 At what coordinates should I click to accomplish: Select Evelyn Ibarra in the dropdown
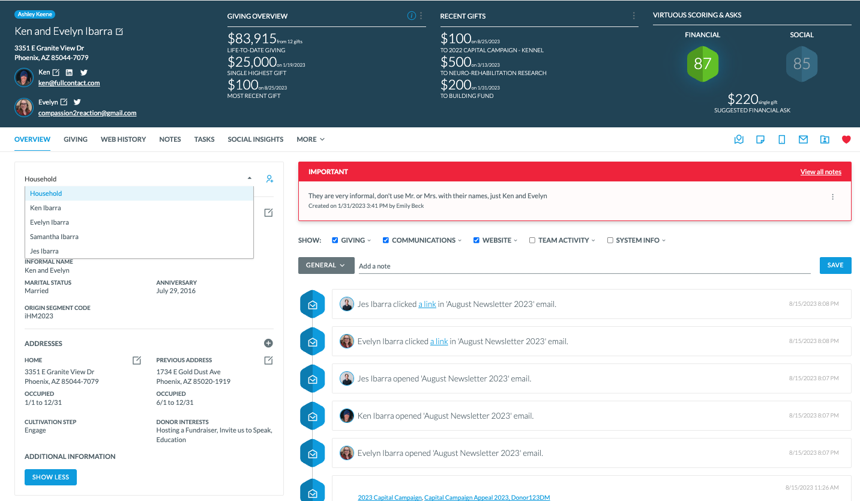(139, 222)
